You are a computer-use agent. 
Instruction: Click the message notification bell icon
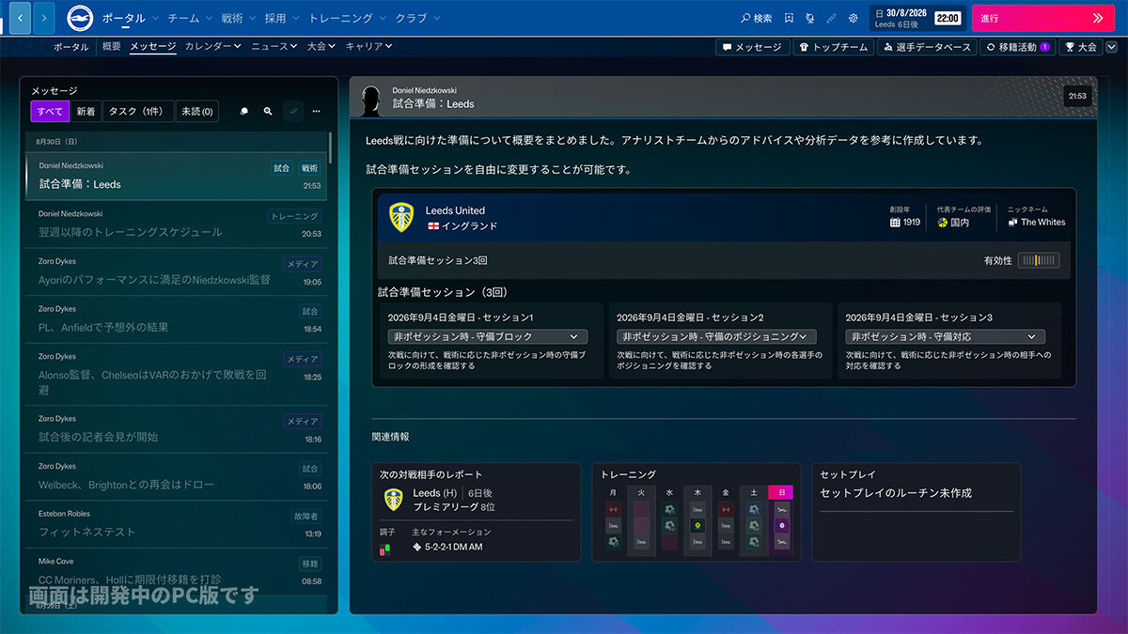244,111
